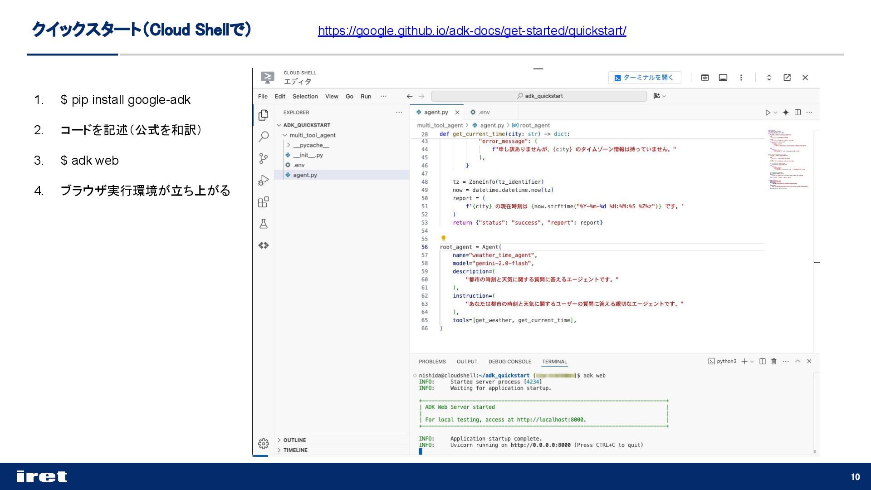The width and height of the screenshot is (871, 490).
Task: Open the View menu
Action: pyautogui.click(x=332, y=96)
